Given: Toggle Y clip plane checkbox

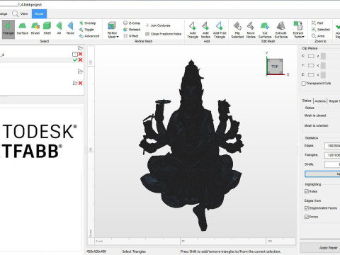Looking at the screenshot, I should click(311, 65).
